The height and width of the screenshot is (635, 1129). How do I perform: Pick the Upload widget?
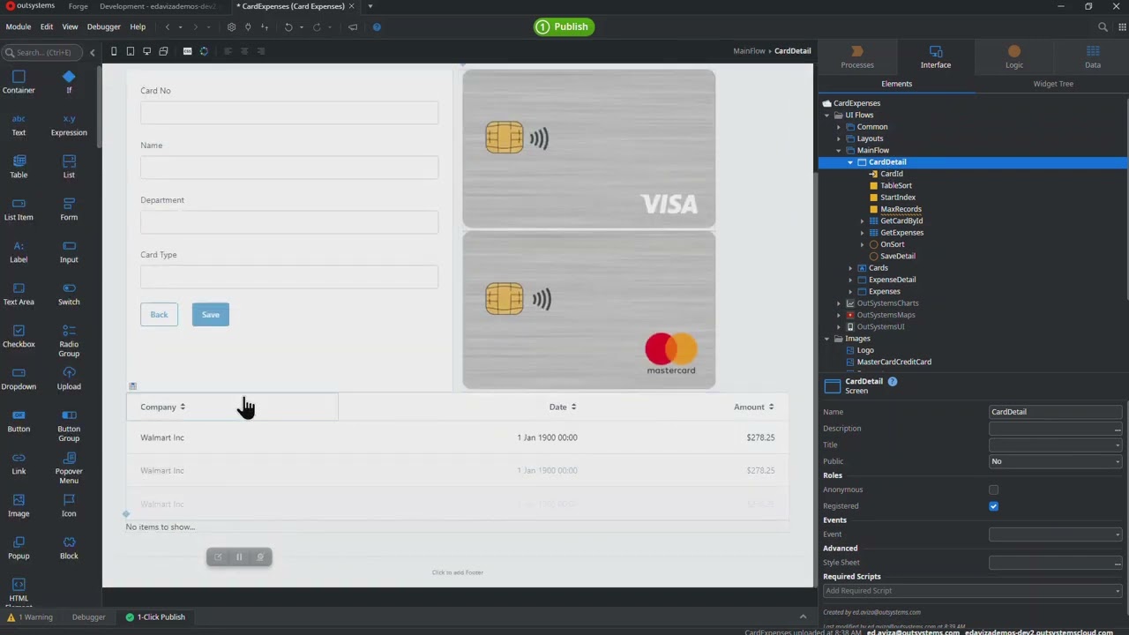click(69, 378)
